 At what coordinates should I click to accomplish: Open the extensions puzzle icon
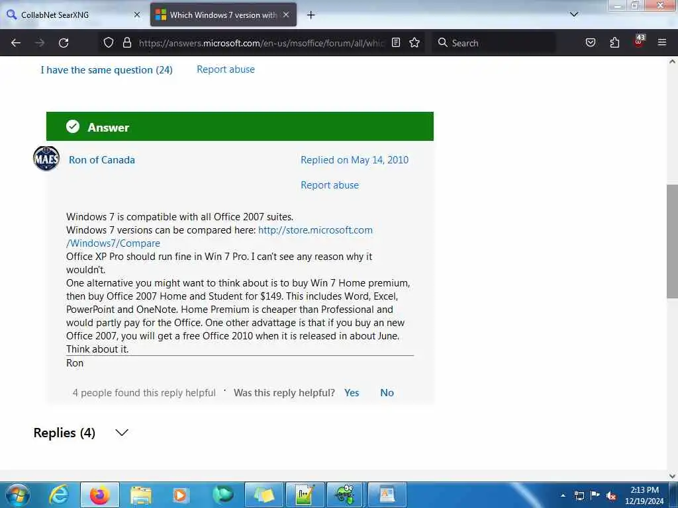click(x=614, y=42)
